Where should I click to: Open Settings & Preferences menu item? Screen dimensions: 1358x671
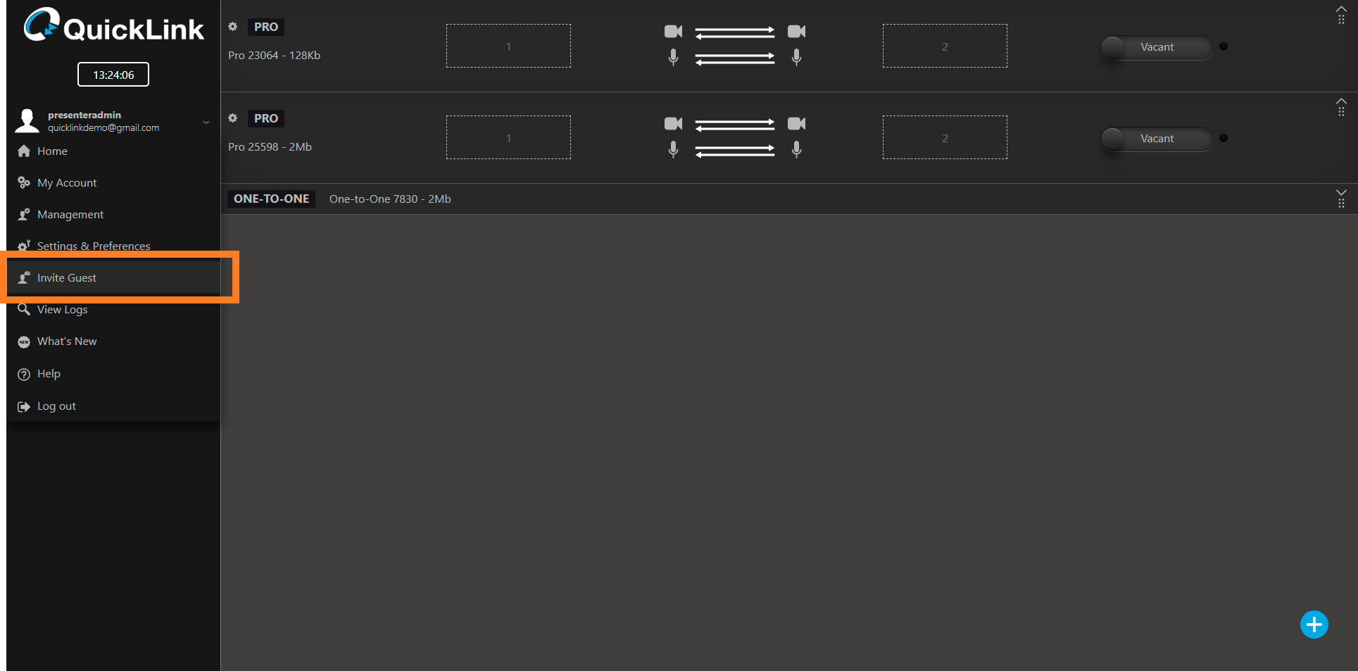point(93,246)
